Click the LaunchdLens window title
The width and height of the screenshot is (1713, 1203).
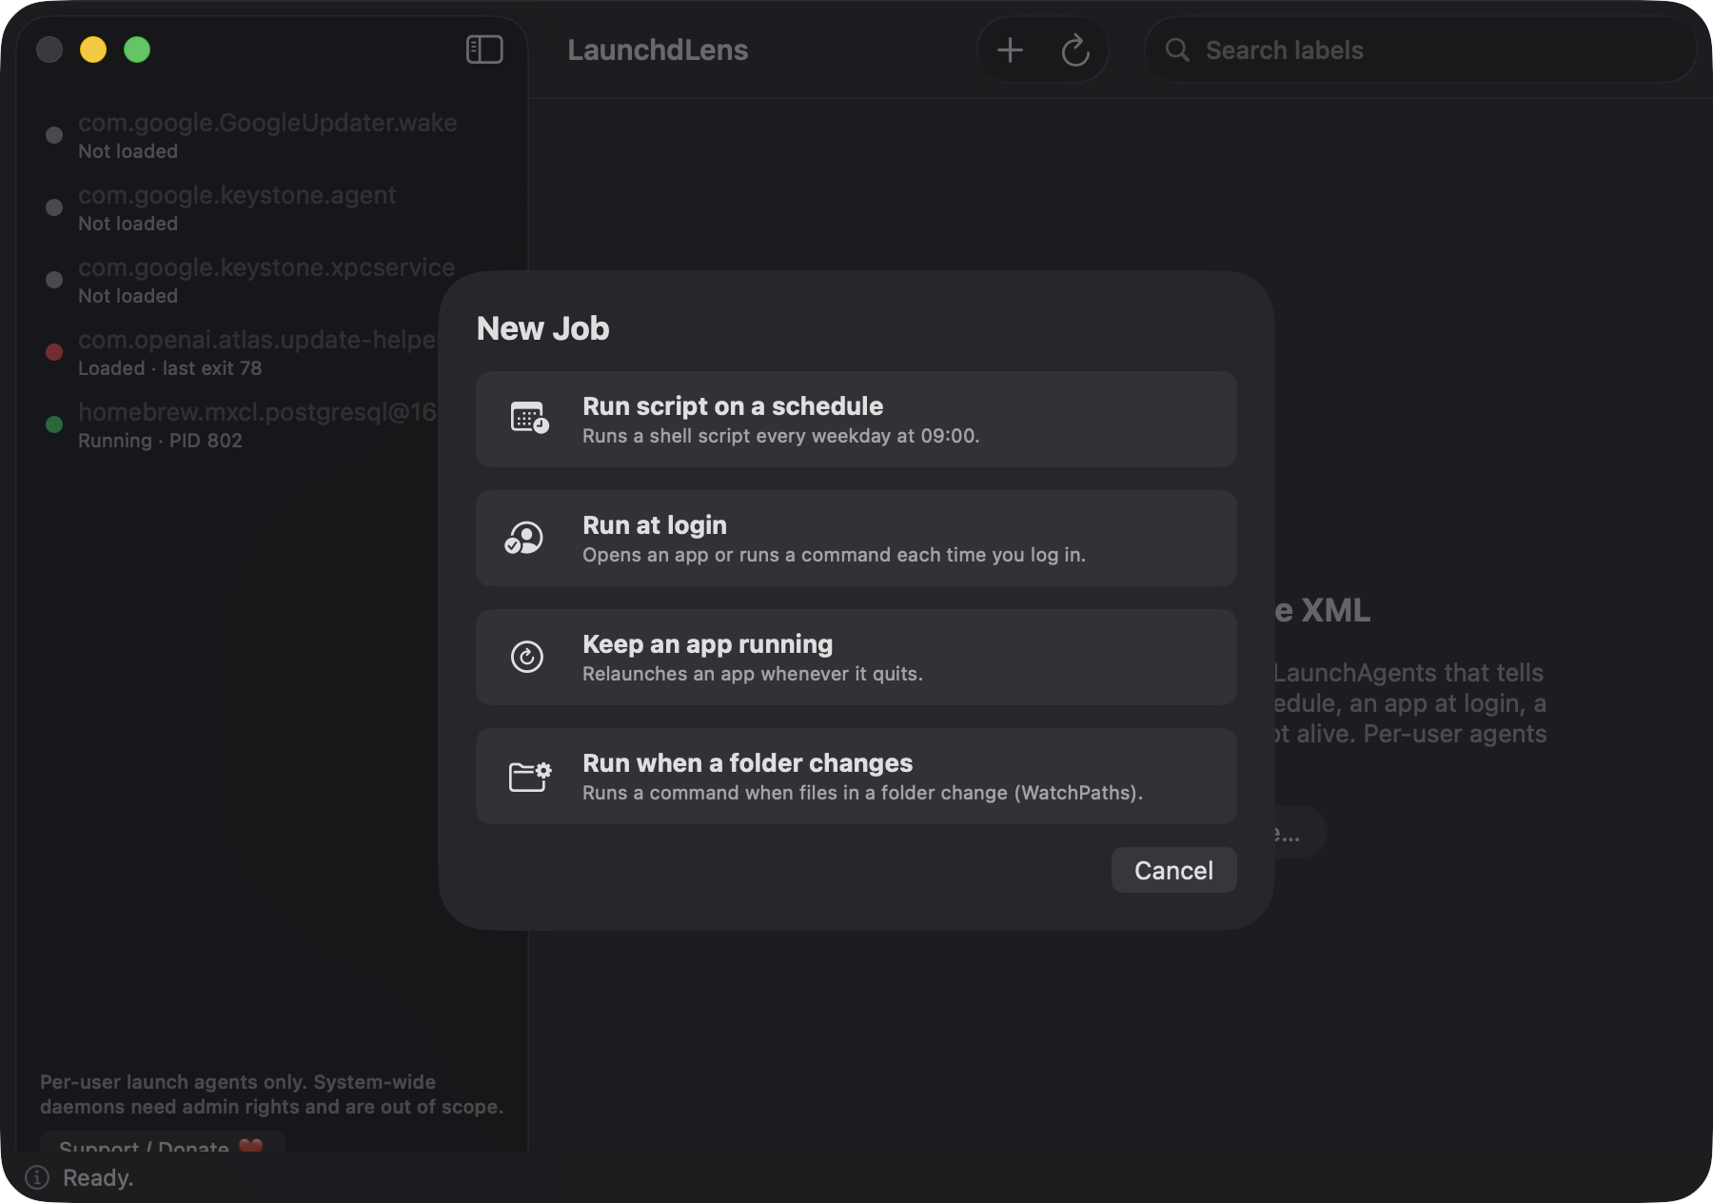pos(658,49)
